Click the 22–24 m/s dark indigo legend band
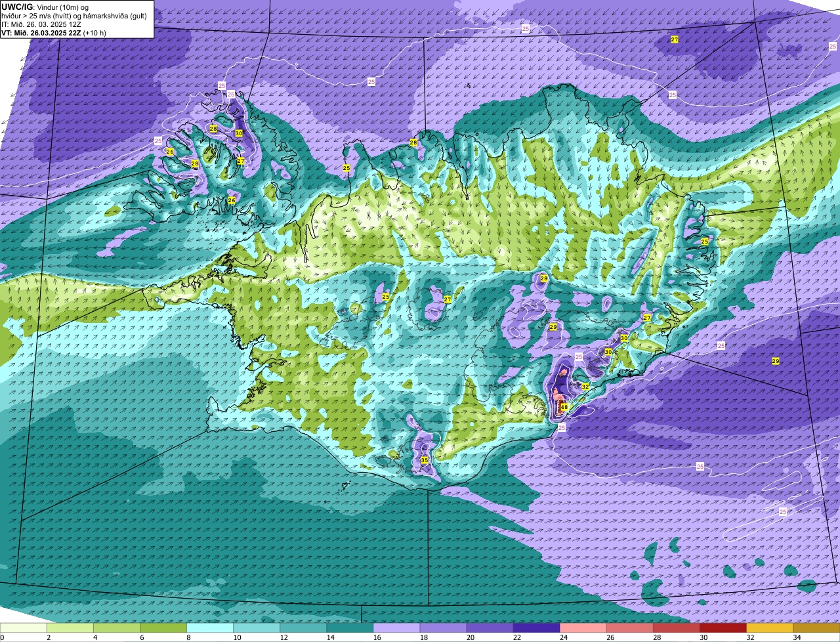 536,628
